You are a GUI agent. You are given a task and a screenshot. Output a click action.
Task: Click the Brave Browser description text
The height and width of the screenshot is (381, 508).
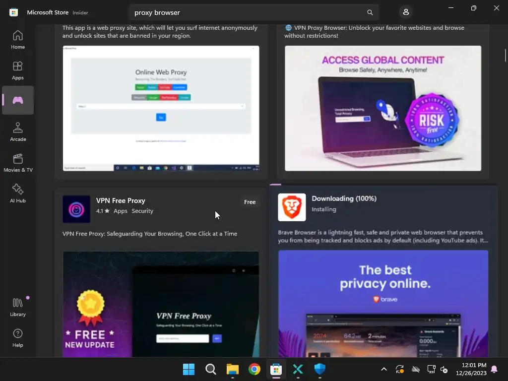point(383,236)
